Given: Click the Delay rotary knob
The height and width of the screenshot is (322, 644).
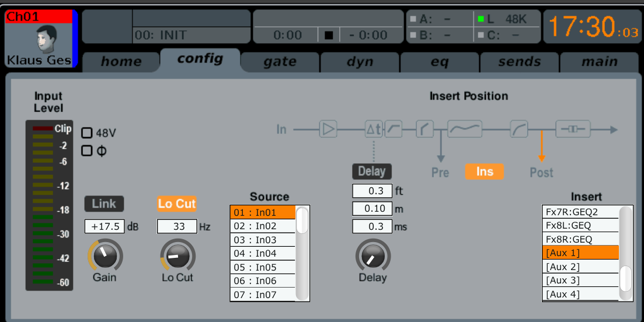Looking at the screenshot, I should pyautogui.click(x=373, y=256).
